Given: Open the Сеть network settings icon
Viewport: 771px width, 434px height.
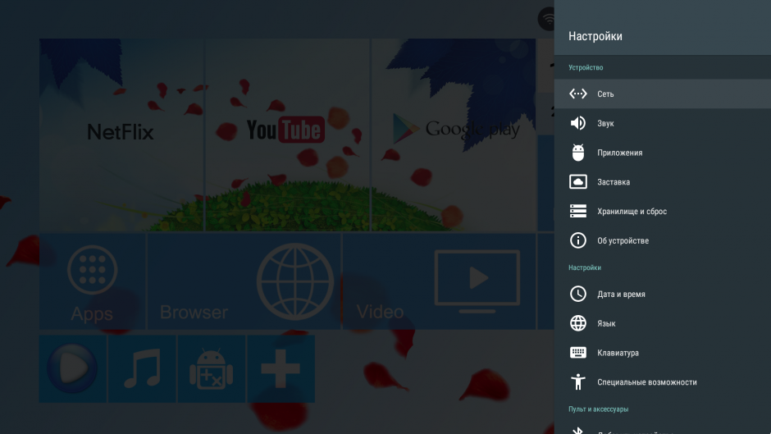Looking at the screenshot, I should (x=577, y=94).
